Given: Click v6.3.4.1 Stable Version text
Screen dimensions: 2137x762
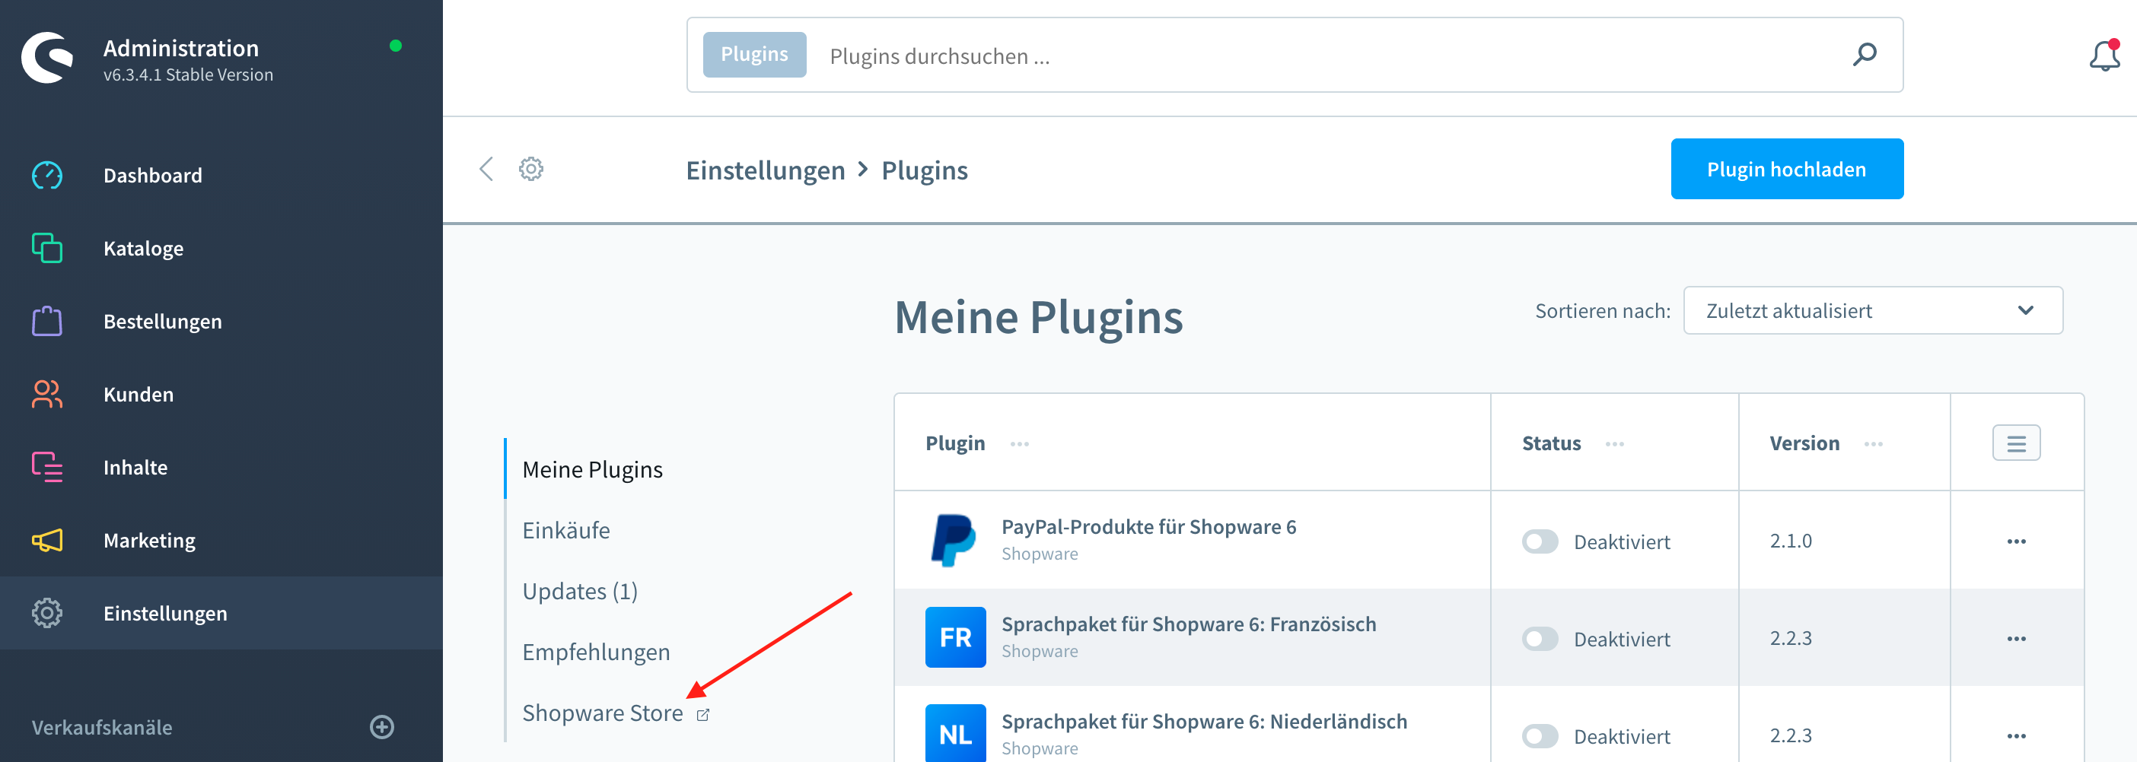Looking at the screenshot, I should coord(187,75).
